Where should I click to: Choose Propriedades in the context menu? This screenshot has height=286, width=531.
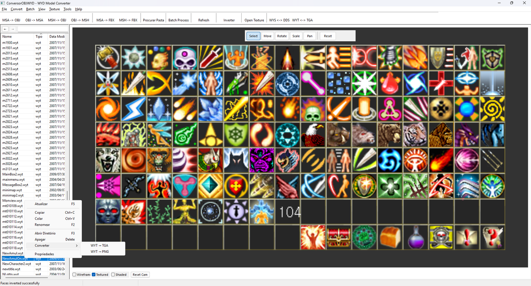click(x=53, y=254)
